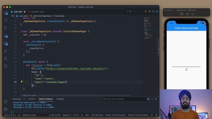Image resolution: width=212 pixels, height=119 pixels.
Task: Open the Problems panel tab
Action: (x=18, y=99)
